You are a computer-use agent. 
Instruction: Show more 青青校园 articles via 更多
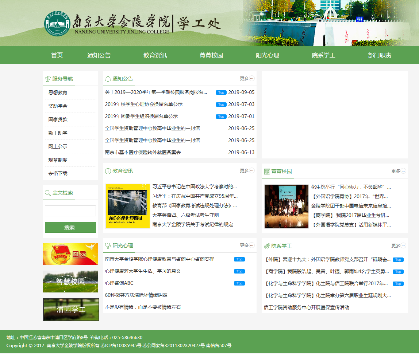click(x=398, y=171)
